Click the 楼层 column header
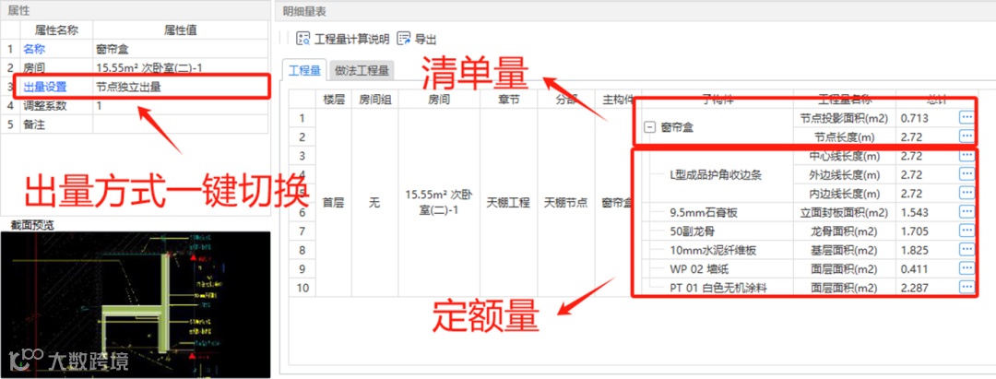The image size is (996, 379). tap(334, 99)
